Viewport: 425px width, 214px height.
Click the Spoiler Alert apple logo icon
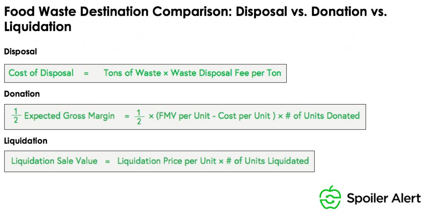(330, 197)
